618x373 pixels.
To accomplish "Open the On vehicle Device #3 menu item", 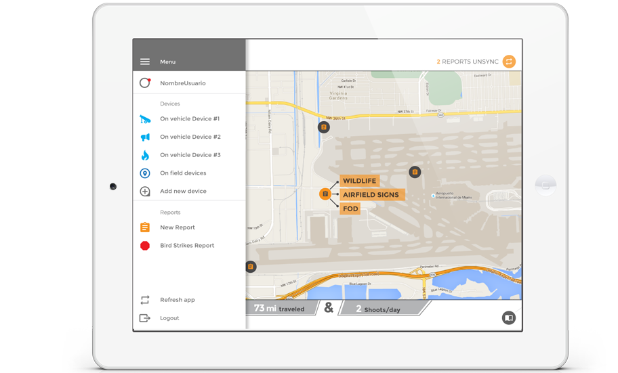I will (x=189, y=155).
